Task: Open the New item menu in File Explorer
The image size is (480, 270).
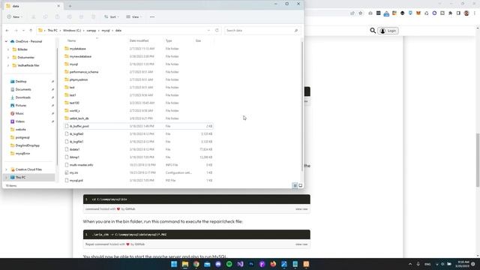Action: [x=15, y=16]
